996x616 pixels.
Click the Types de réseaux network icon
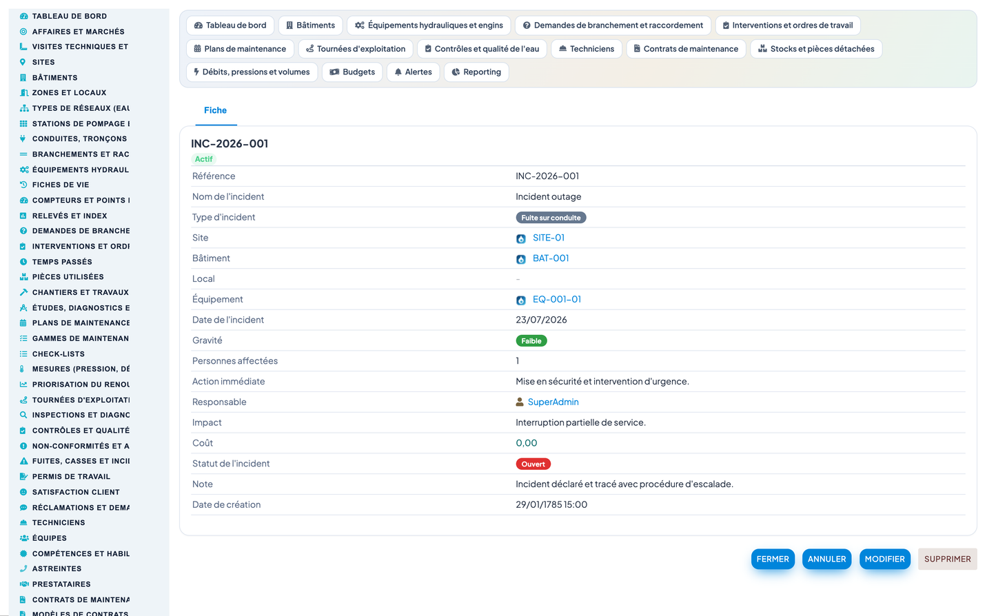tap(24, 108)
